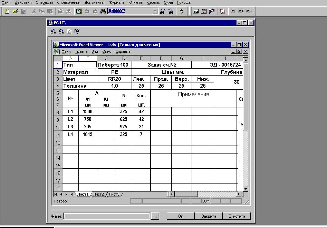The image size is (327, 228).
Task: Open the calendar toolbar icon
Action: [204, 11]
